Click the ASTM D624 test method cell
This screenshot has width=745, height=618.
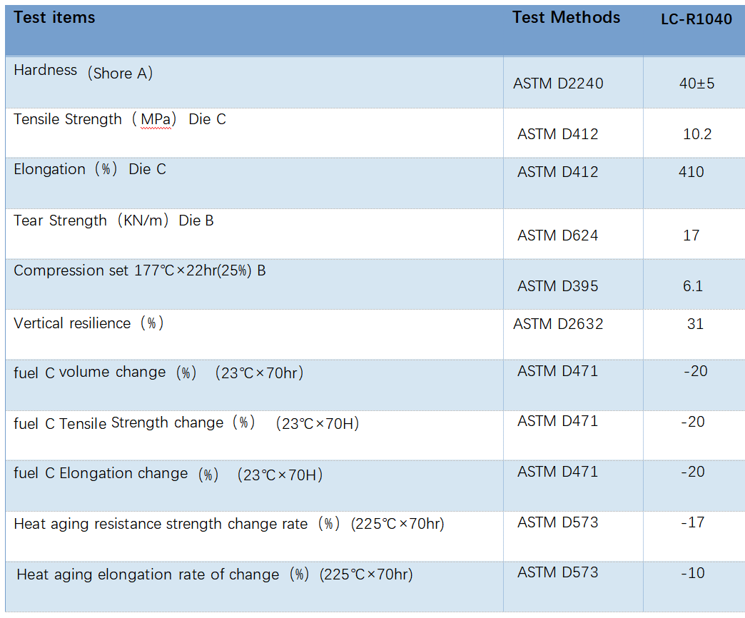pos(557,235)
